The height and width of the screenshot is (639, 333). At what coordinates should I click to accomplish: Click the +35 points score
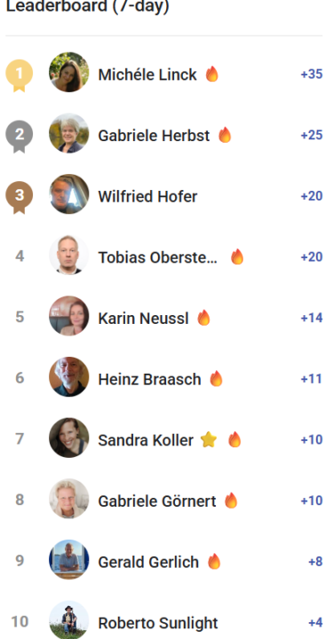(312, 75)
